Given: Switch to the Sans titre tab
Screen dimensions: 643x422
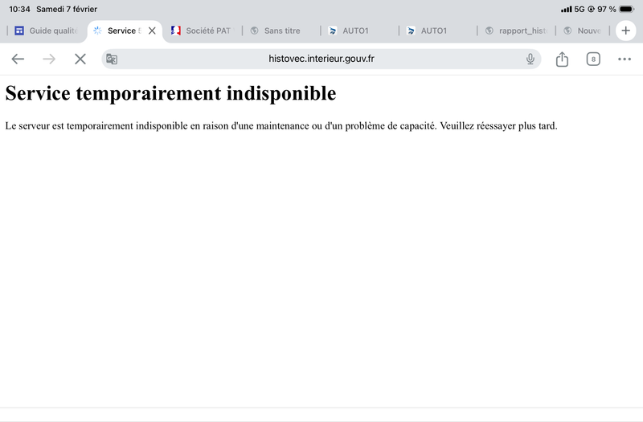Looking at the screenshot, I should point(281,31).
